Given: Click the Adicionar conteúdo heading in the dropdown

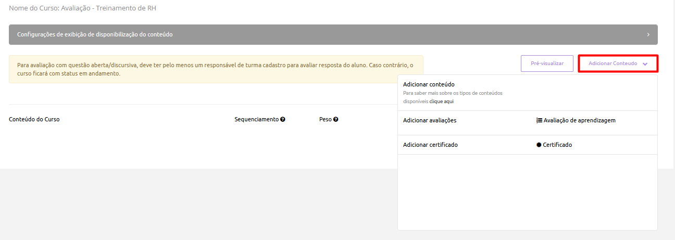Looking at the screenshot, I should [429, 84].
